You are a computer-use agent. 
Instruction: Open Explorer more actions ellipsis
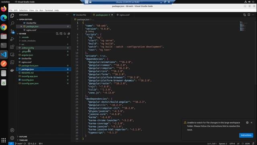tap(67, 15)
